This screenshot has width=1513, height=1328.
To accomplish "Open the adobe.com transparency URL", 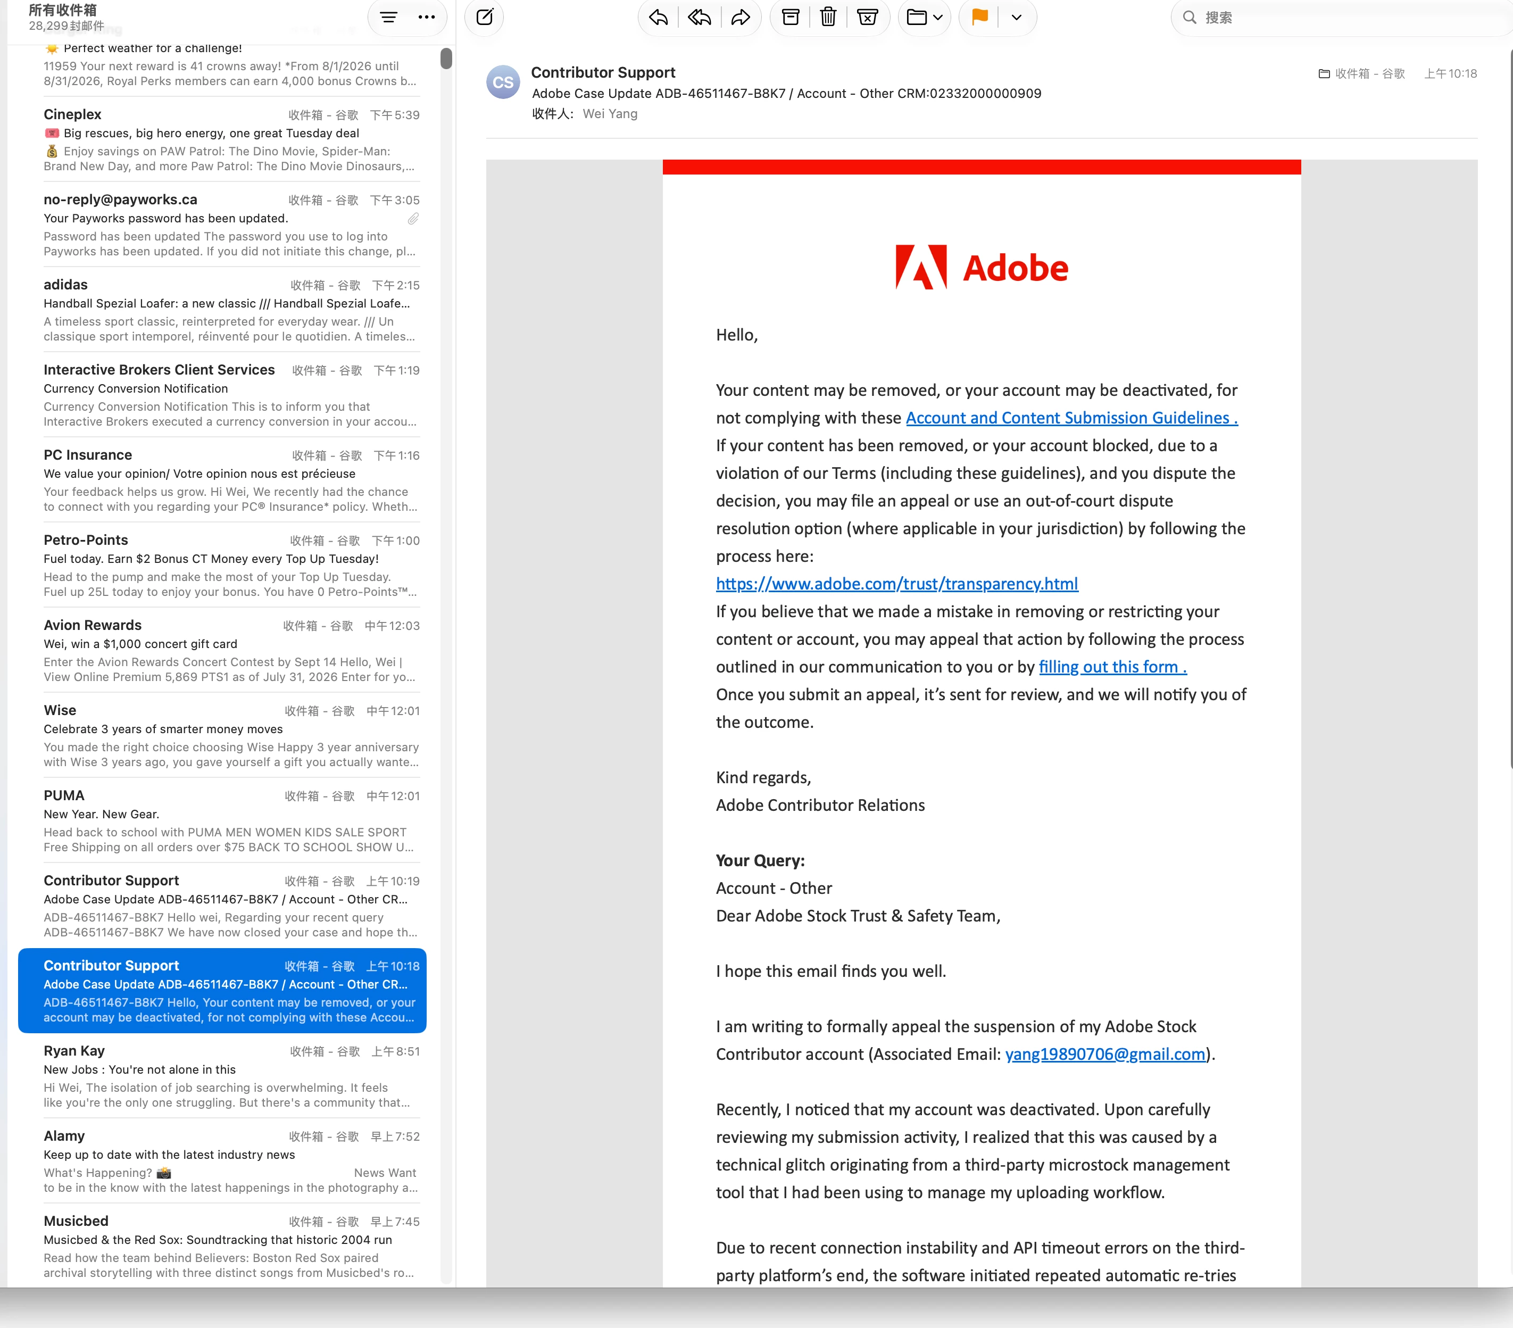I will tap(897, 584).
